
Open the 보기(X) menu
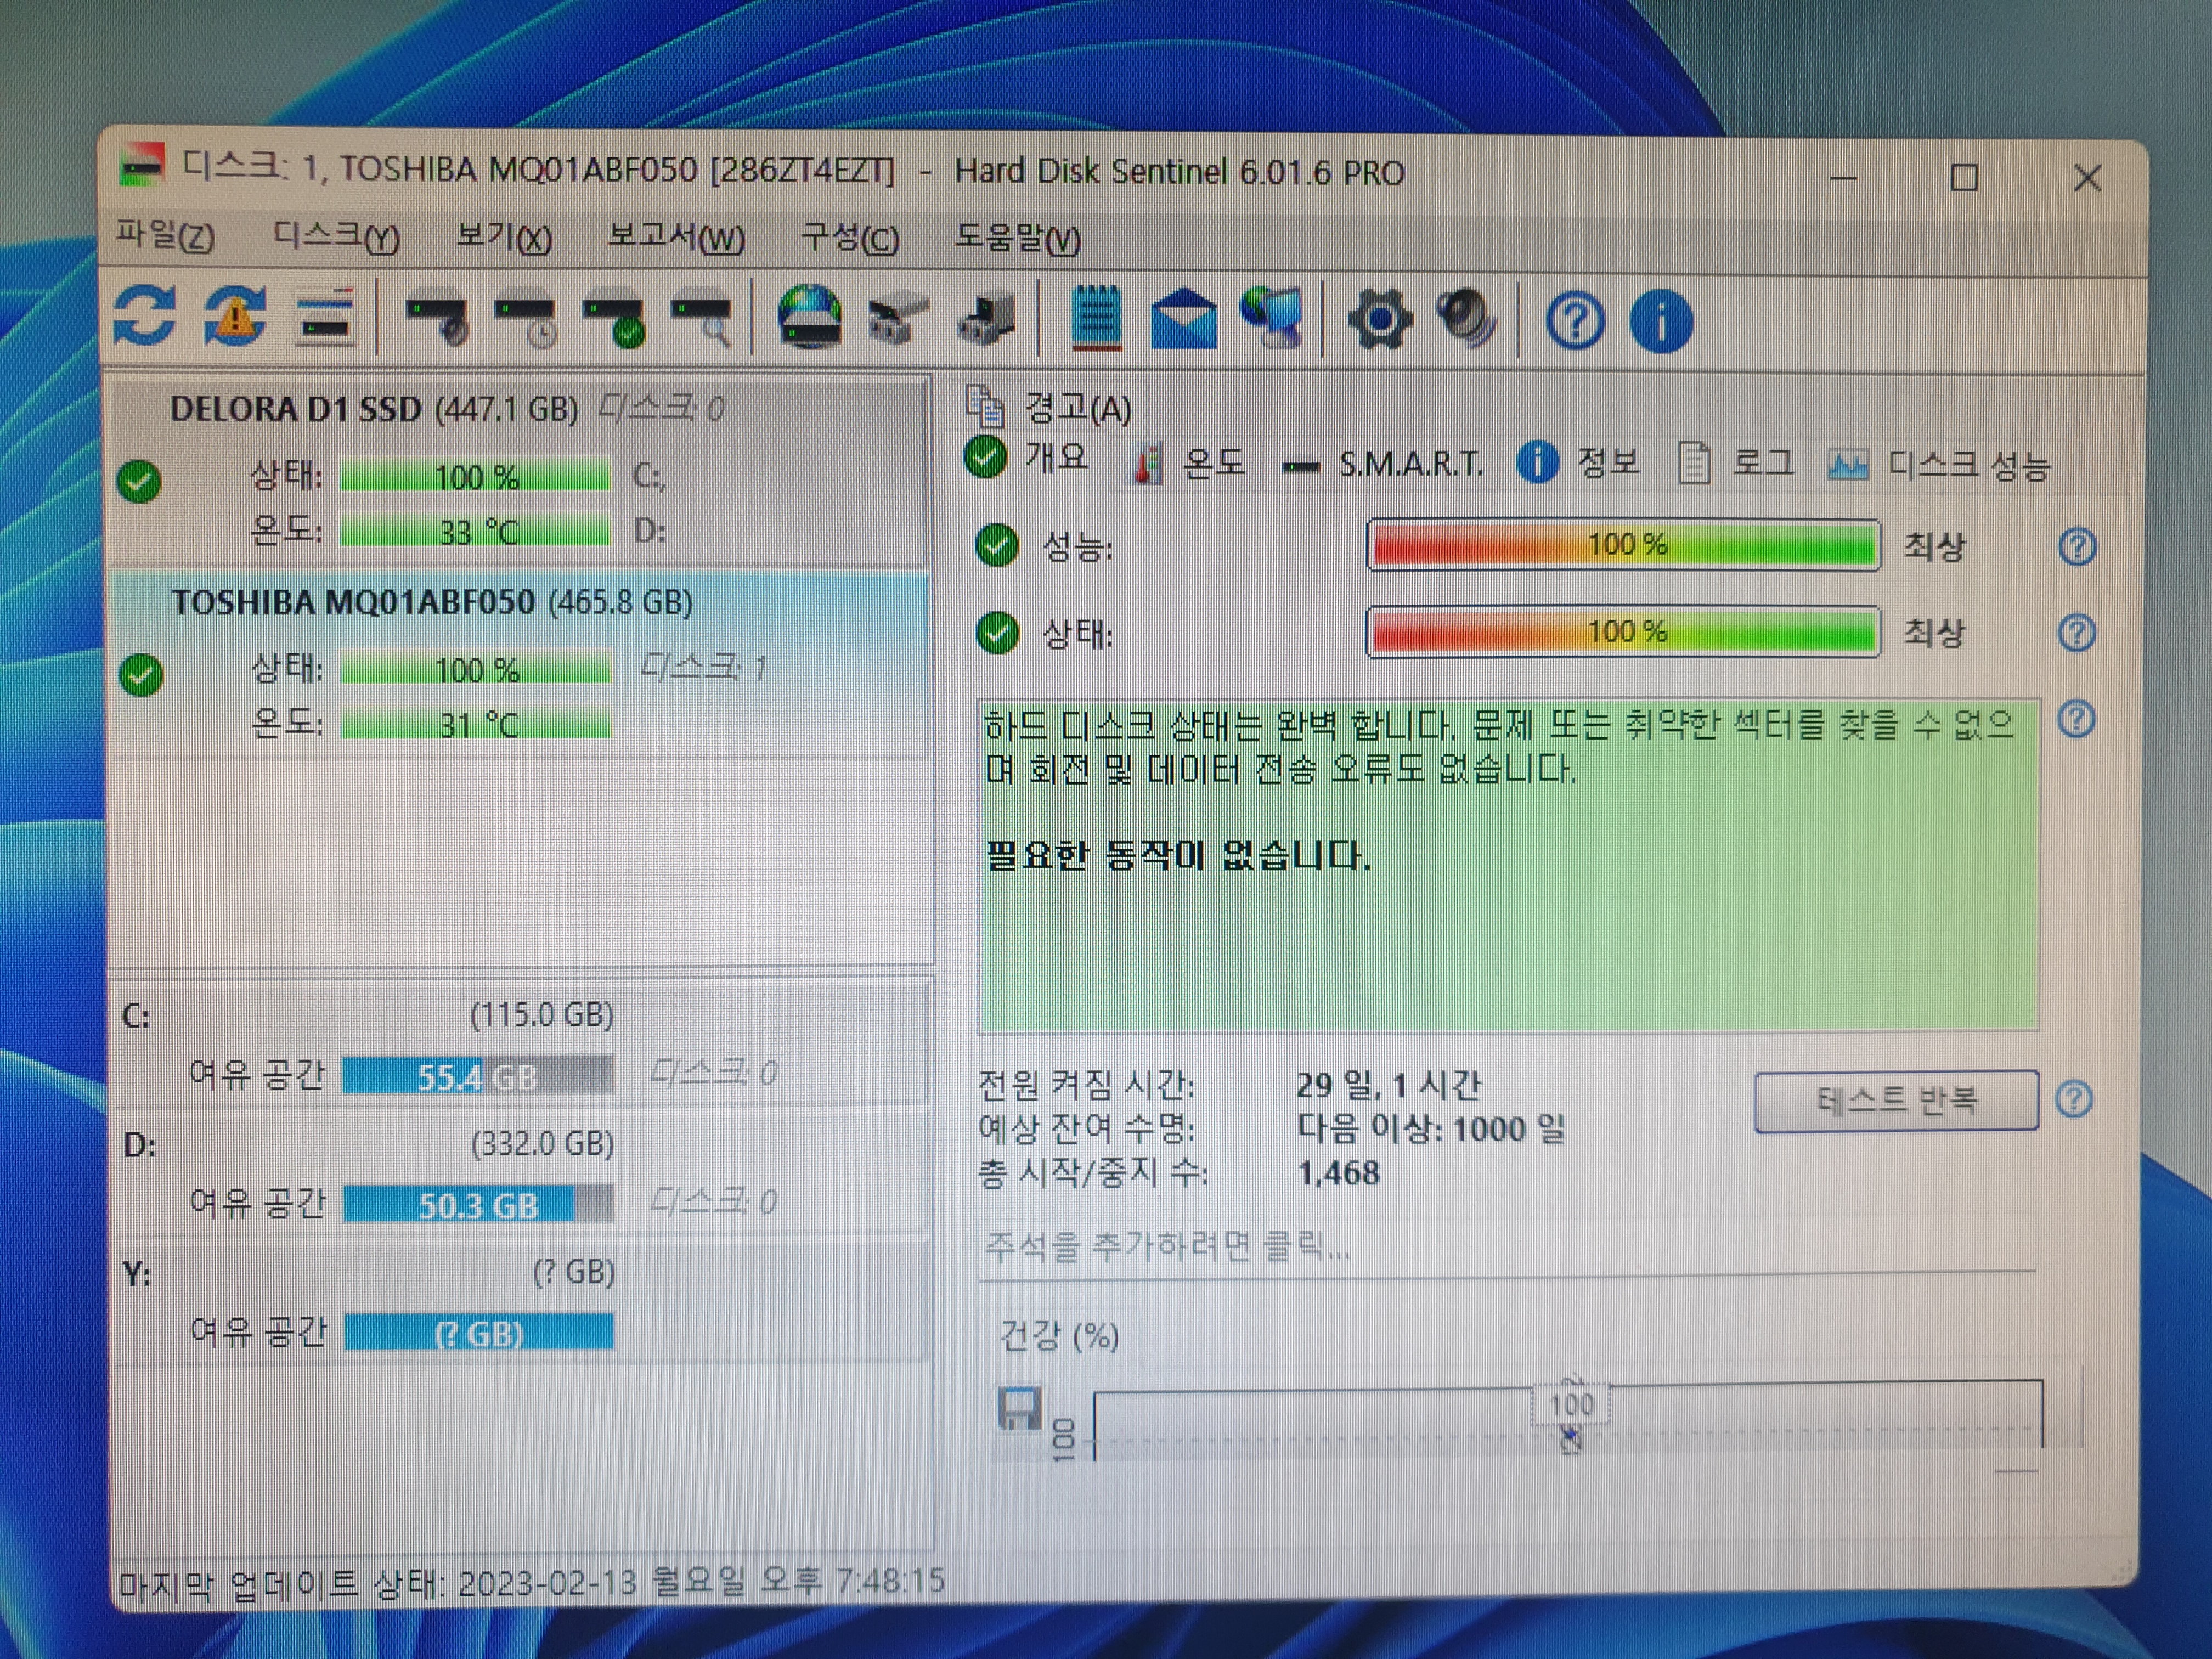click(x=503, y=238)
